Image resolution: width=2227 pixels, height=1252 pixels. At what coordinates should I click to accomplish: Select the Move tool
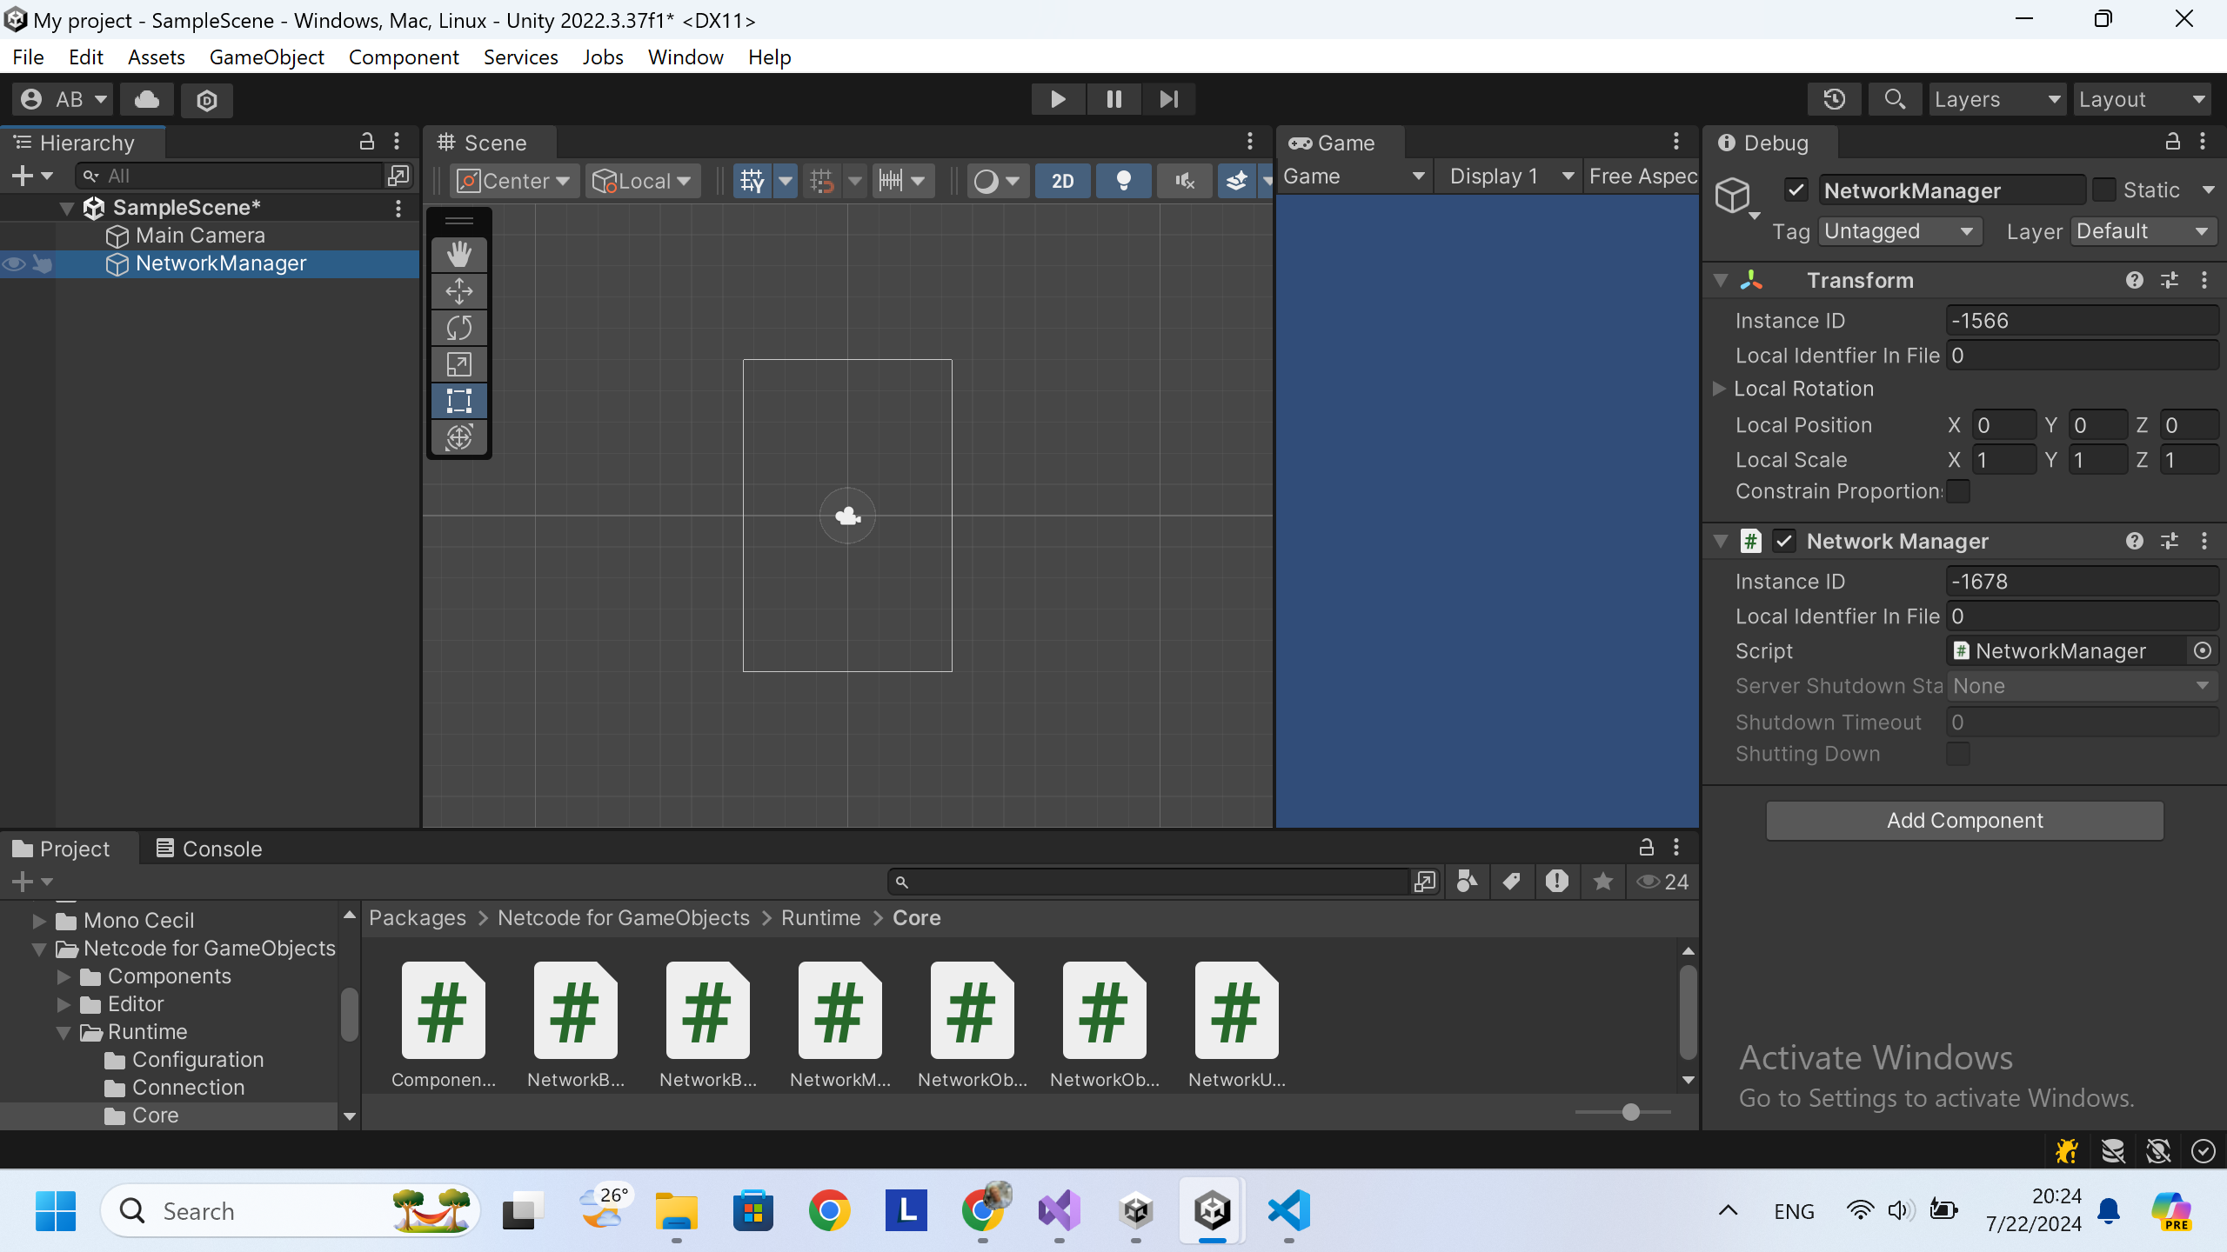point(458,291)
